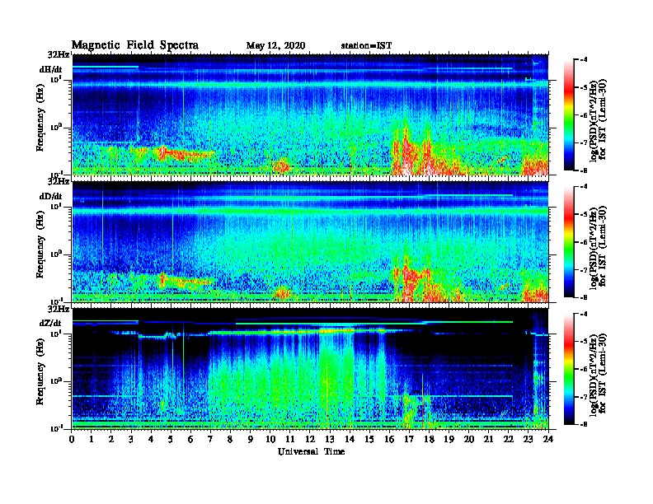Click hour tick label "16" on time axis
The height and width of the screenshot is (504, 653).
pyautogui.click(x=389, y=440)
